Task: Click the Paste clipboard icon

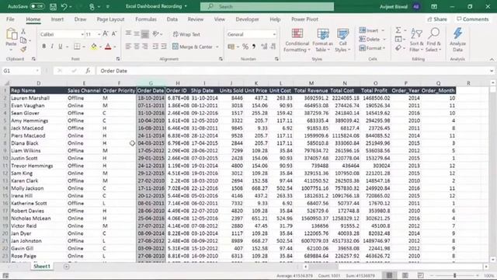Action: tap(12, 34)
